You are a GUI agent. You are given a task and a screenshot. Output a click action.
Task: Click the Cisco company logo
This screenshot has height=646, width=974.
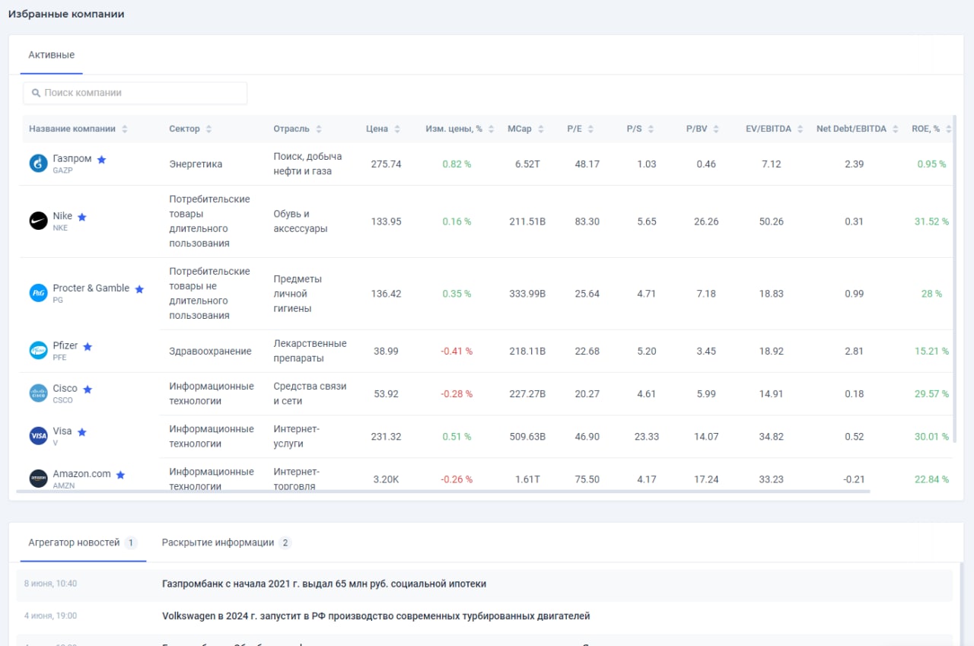point(38,393)
